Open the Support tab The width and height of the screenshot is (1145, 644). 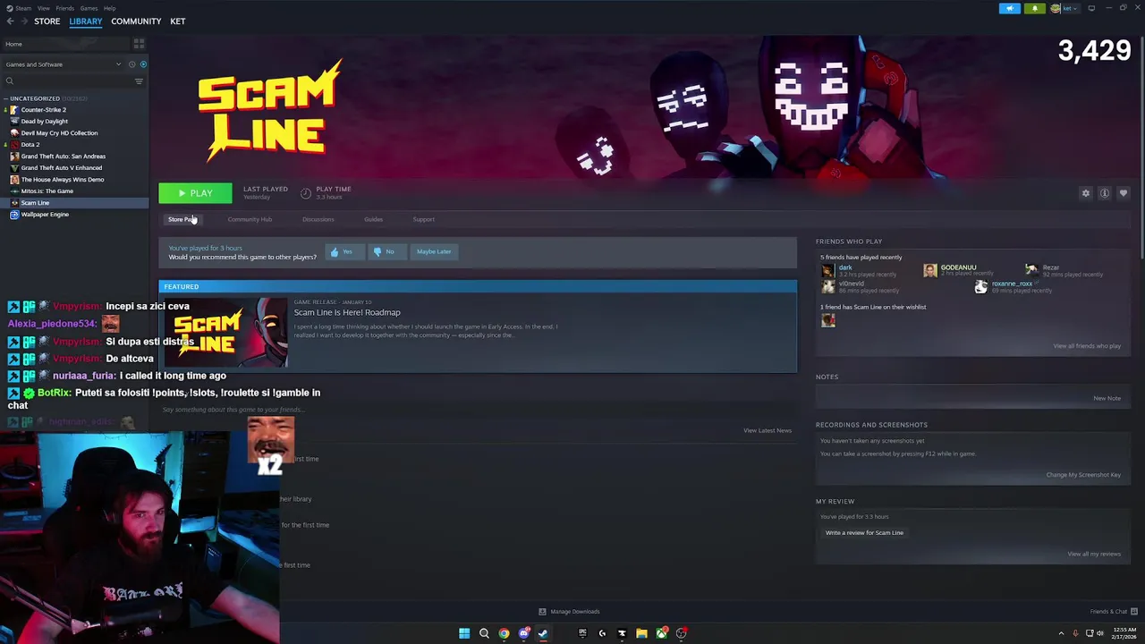pyautogui.click(x=423, y=219)
